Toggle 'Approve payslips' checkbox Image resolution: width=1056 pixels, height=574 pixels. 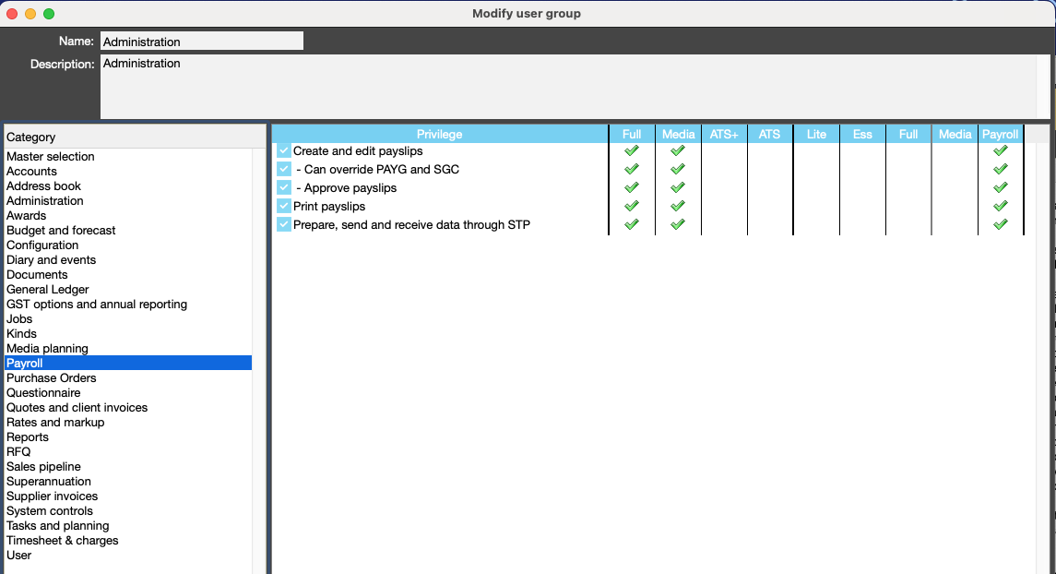tap(283, 188)
